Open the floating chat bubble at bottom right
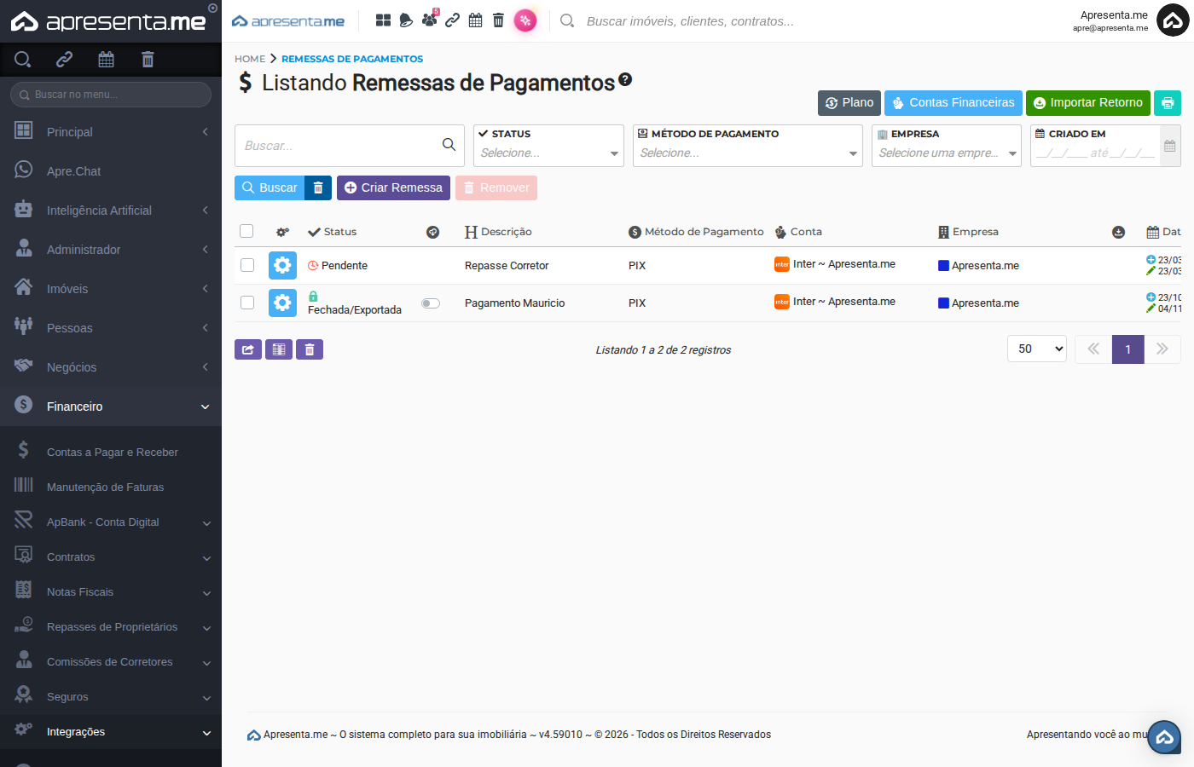 1164,738
